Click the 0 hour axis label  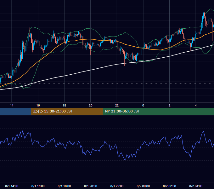coord(143,106)
